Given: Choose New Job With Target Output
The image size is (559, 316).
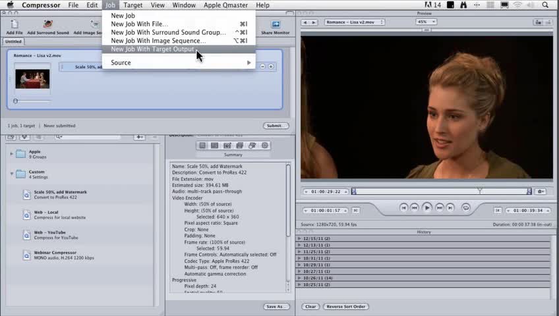Looking at the screenshot, I should coord(179,49).
